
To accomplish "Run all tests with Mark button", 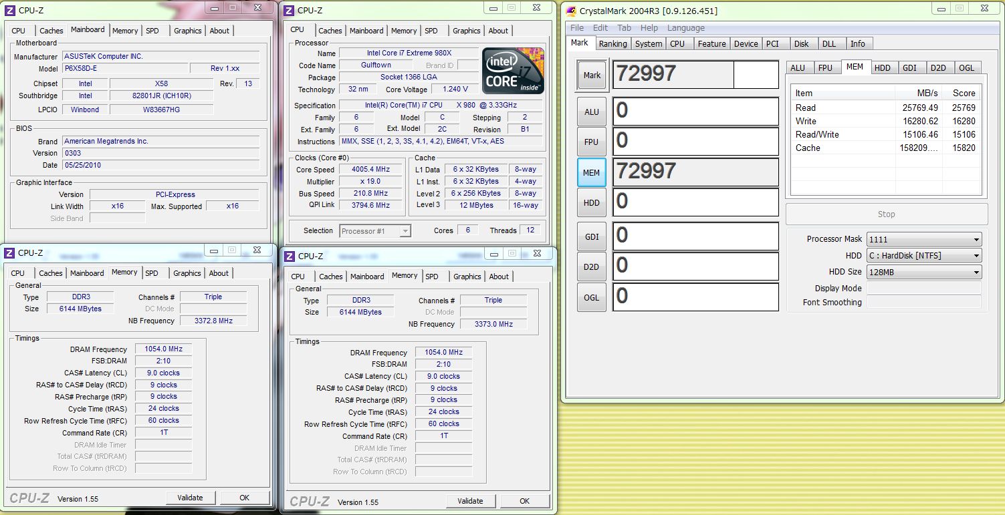I will click(592, 75).
